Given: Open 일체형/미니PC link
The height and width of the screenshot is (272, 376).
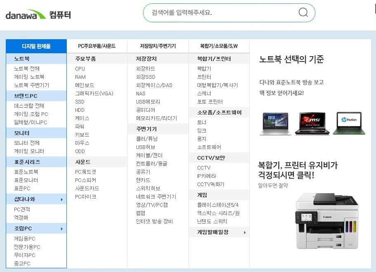Looking at the screenshot, I should point(31,123).
